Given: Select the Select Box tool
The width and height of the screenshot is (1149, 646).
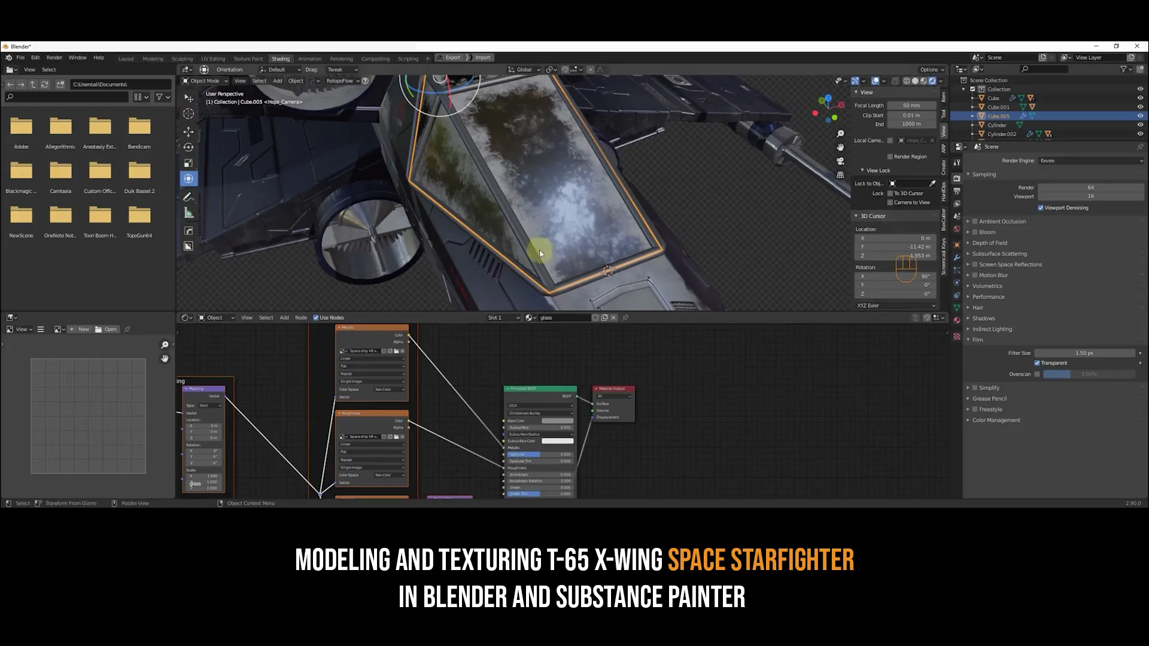Looking at the screenshot, I should (x=189, y=97).
